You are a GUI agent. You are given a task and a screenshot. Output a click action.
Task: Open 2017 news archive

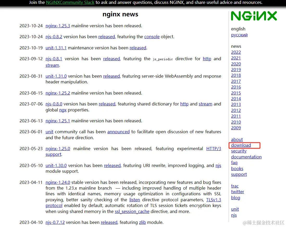pos(236,81)
